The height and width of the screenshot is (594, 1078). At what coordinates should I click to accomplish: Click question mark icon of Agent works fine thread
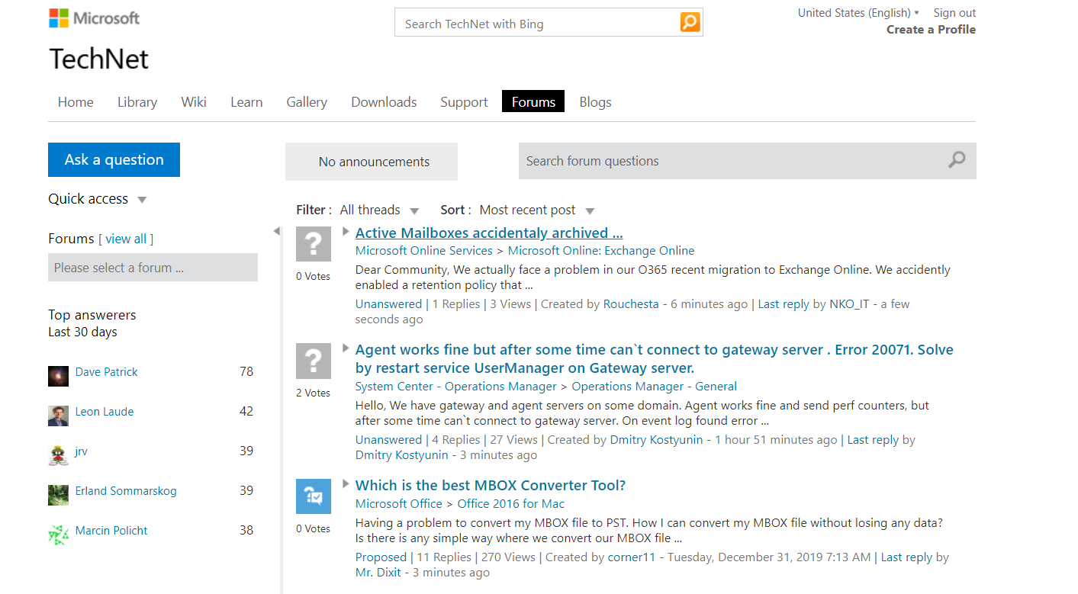(x=314, y=361)
